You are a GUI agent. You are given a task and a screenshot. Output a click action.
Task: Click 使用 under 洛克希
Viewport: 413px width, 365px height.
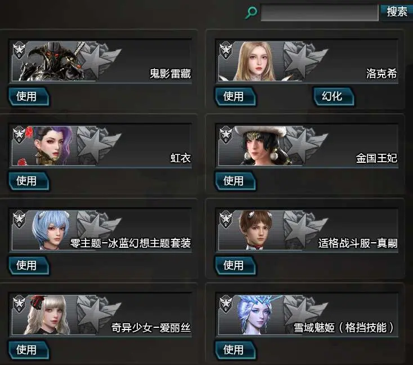[x=235, y=96]
